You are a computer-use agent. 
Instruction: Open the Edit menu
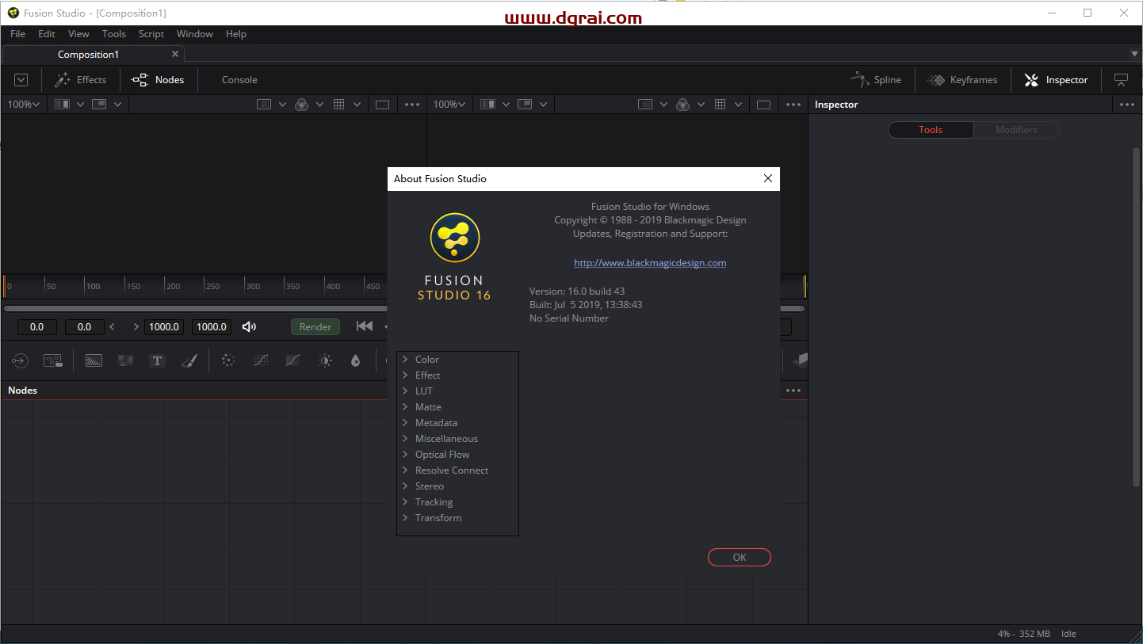47,34
